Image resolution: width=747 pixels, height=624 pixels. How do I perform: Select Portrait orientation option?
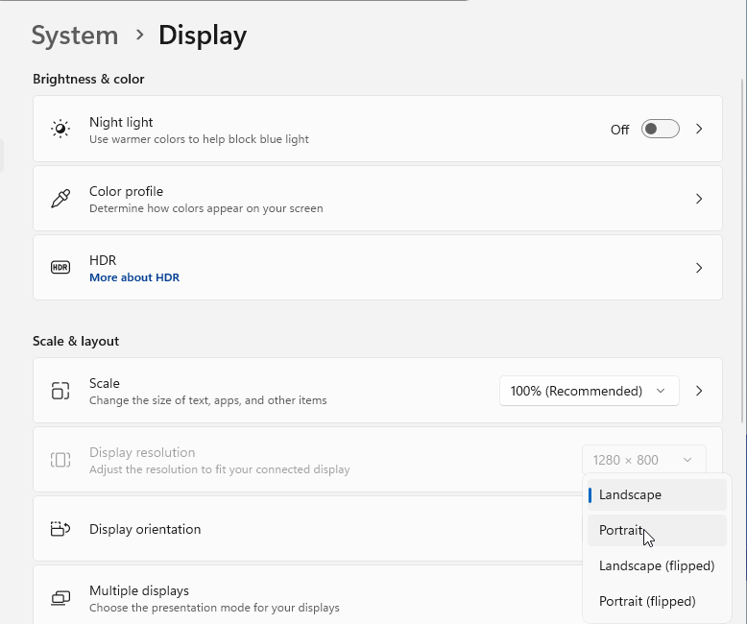[657, 530]
